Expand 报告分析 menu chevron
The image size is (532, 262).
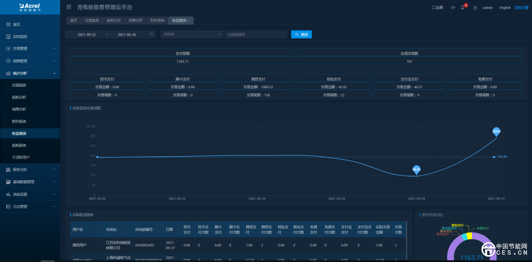coord(54,169)
